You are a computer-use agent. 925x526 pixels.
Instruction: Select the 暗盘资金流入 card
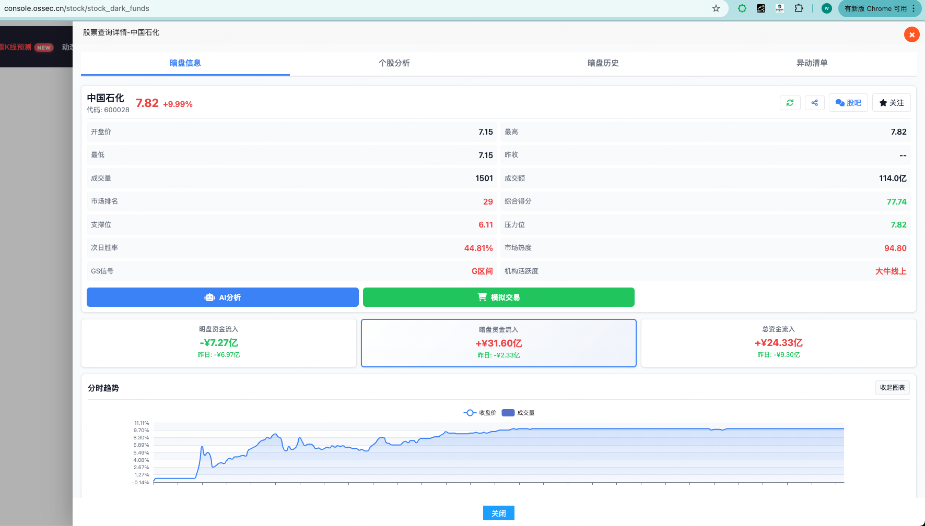[499, 343]
